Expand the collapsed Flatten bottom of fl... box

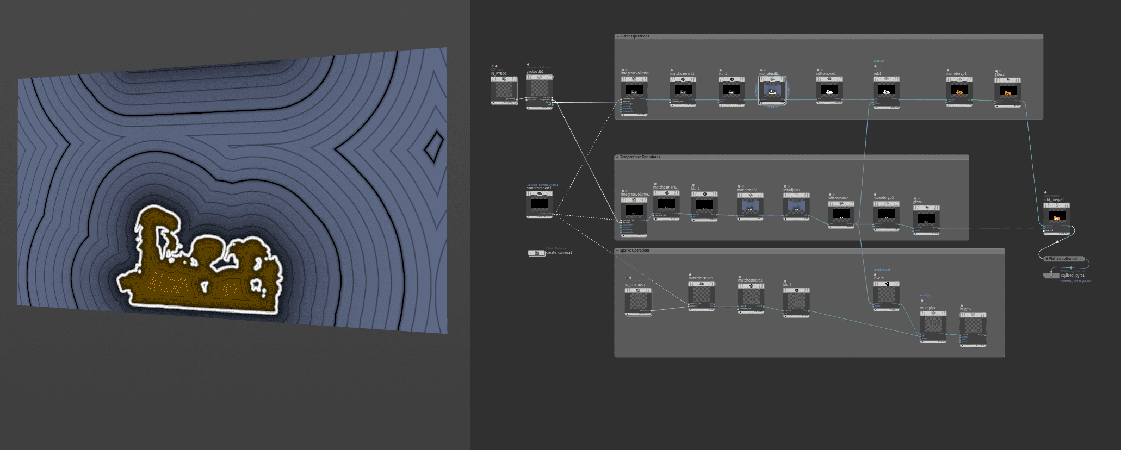click(x=1047, y=259)
